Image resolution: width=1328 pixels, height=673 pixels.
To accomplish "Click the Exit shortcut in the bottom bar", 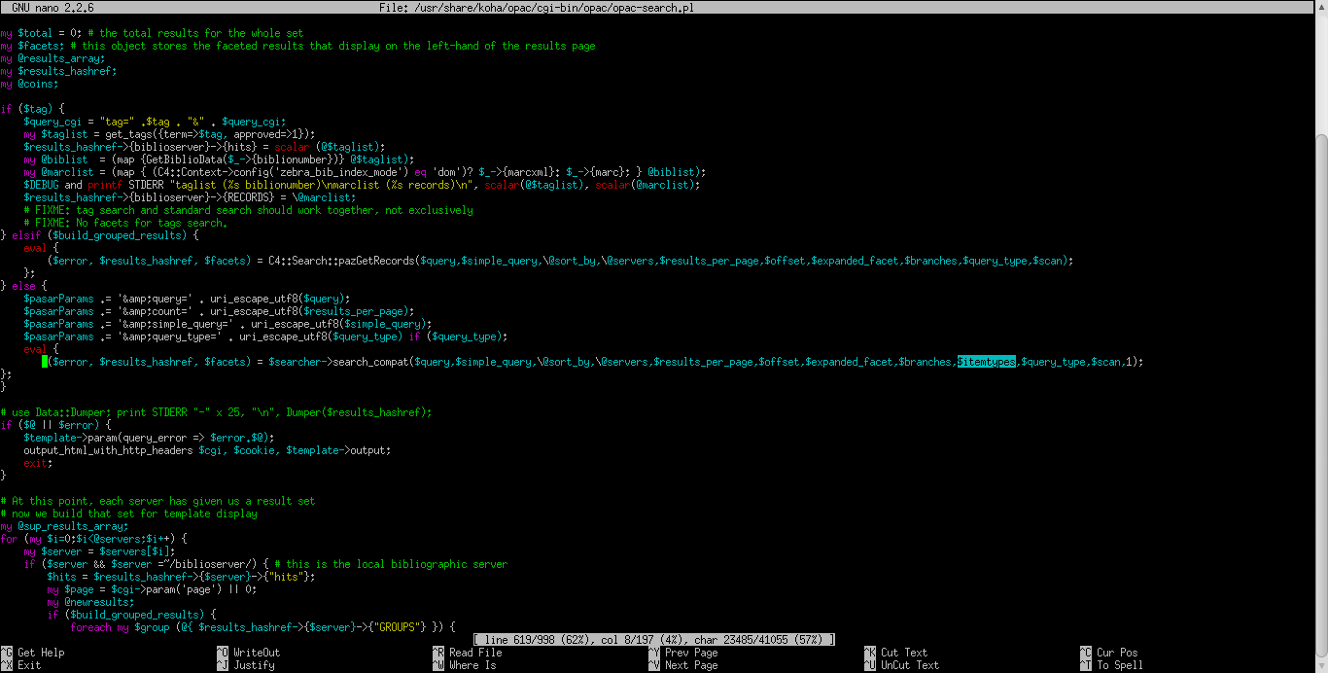I will click(29, 665).
